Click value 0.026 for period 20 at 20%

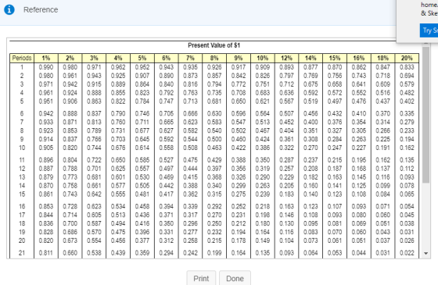407,240
